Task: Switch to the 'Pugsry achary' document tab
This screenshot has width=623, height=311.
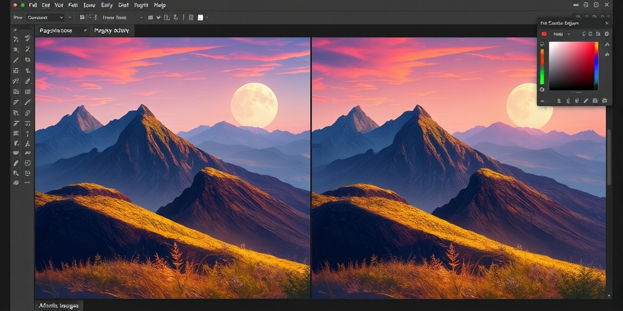Action: (112, 30)
